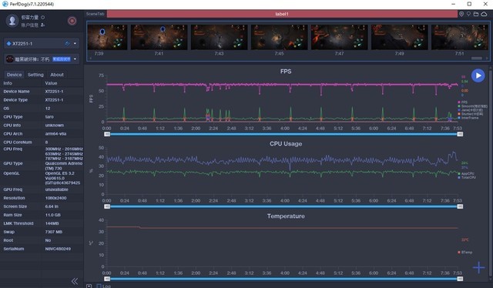The height and width of the screenshot is (288, 493).
Task: Open the user avatar profile
Action: pyautogui.click(x=12, y=21)
